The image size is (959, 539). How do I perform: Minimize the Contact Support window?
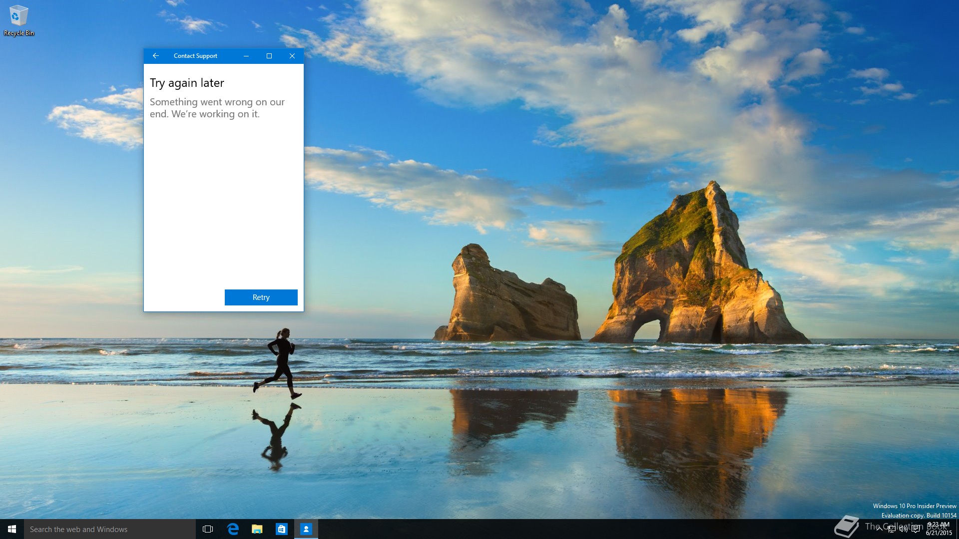[246, 56]
